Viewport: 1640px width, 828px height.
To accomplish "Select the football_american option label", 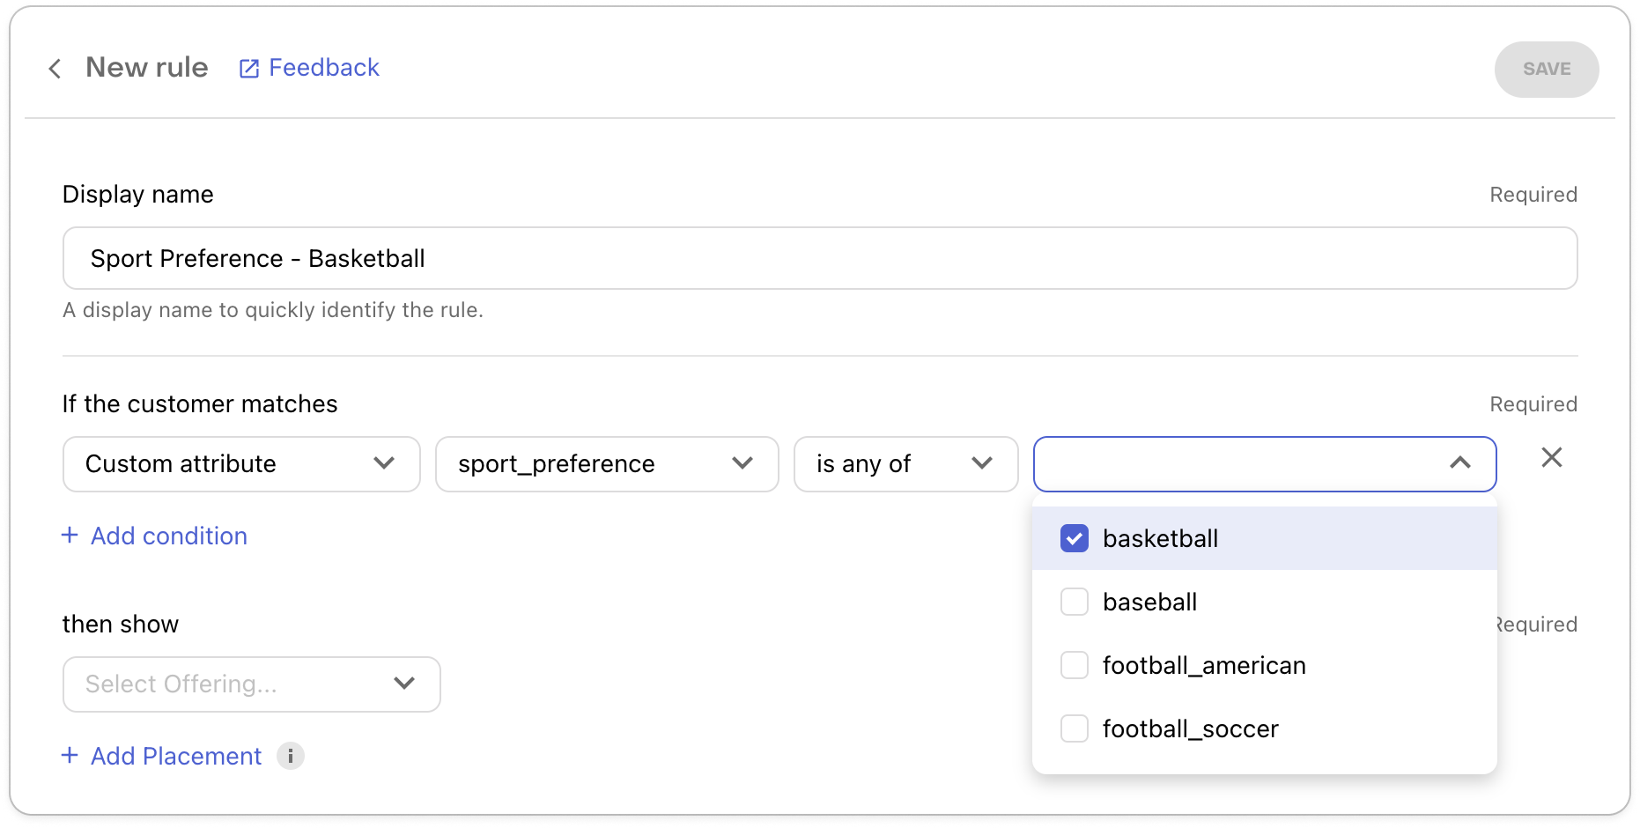I will [x=1204, y=665].
